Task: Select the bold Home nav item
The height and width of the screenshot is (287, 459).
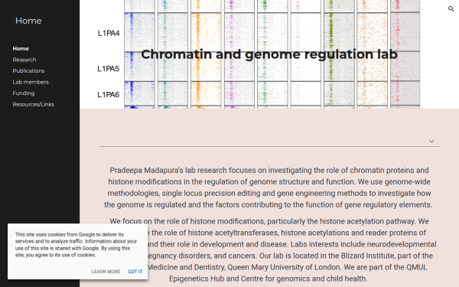Action: [21, 49]
